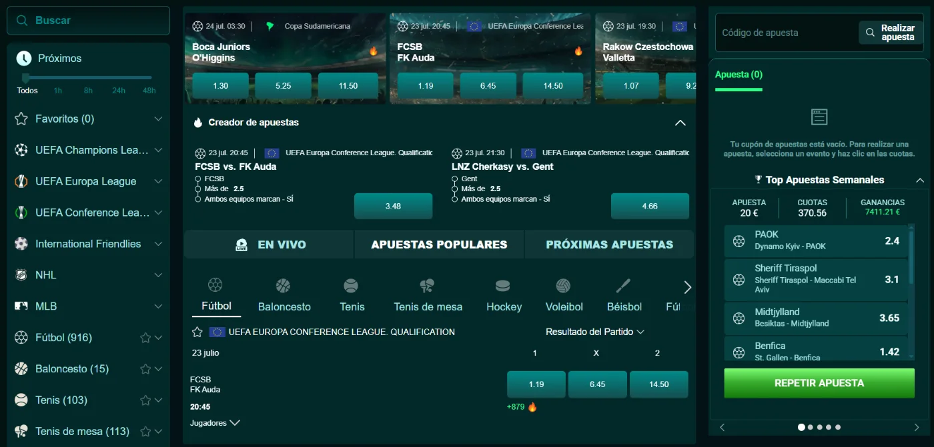
Task: Expand the NHL section chevron
Action: point(158,275)
